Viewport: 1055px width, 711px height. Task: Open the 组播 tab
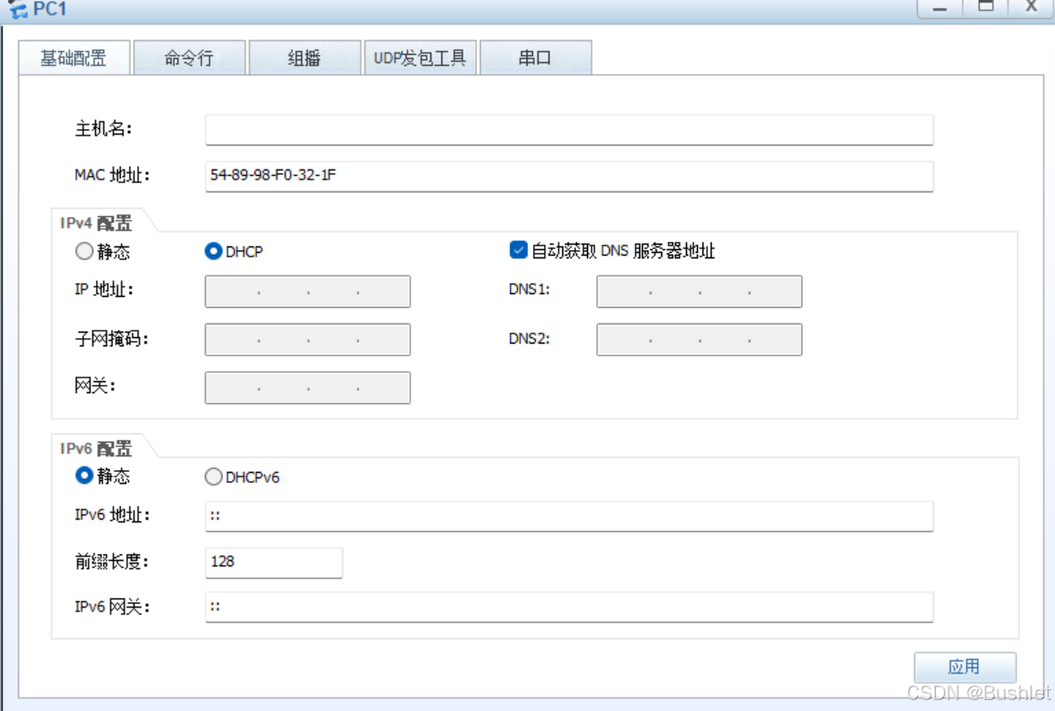[x=304, y=58]
